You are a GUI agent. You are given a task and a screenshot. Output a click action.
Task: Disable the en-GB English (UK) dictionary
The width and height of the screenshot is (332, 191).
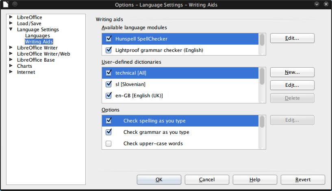tap(108, 96)
